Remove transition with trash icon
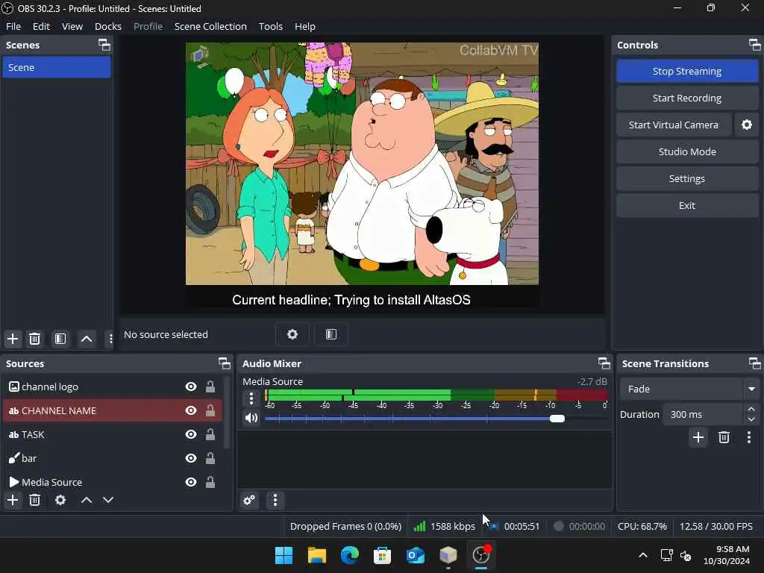This screenshot has width=764, height=573. pyautogui.click(x=724, y=437)
